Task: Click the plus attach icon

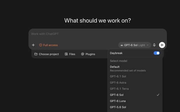Action: pyautogui.click(x=33, y=45)
